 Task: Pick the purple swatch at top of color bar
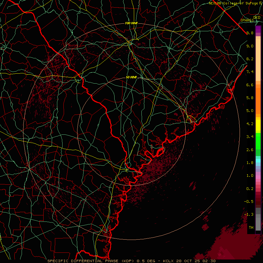point(258,29)
